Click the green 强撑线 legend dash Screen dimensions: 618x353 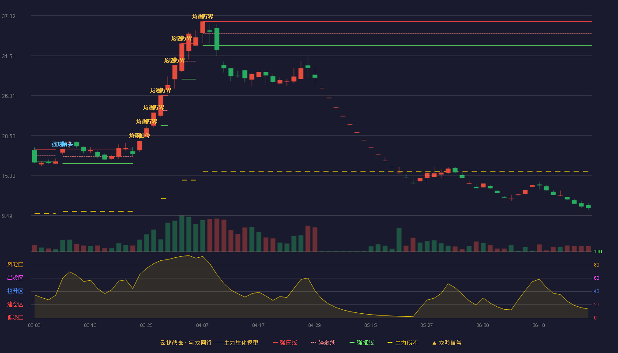(x=352, y=342)
